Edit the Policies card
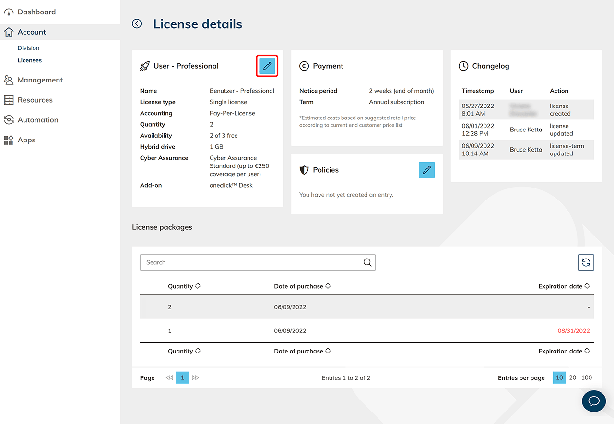 point(426,170)
